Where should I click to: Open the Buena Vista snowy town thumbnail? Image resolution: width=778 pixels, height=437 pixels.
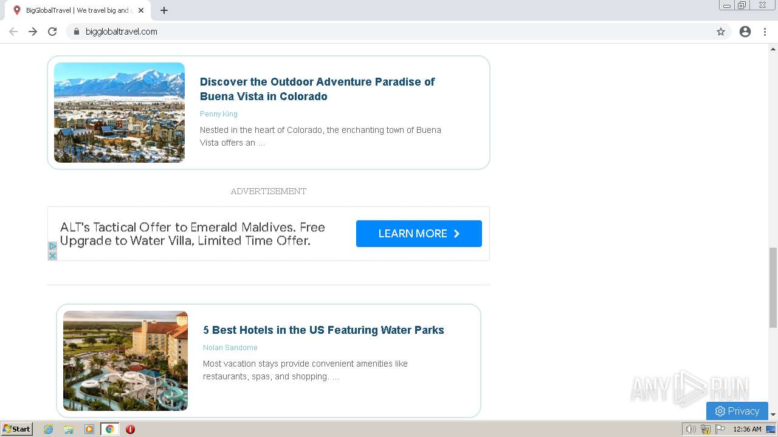point(119,112)
